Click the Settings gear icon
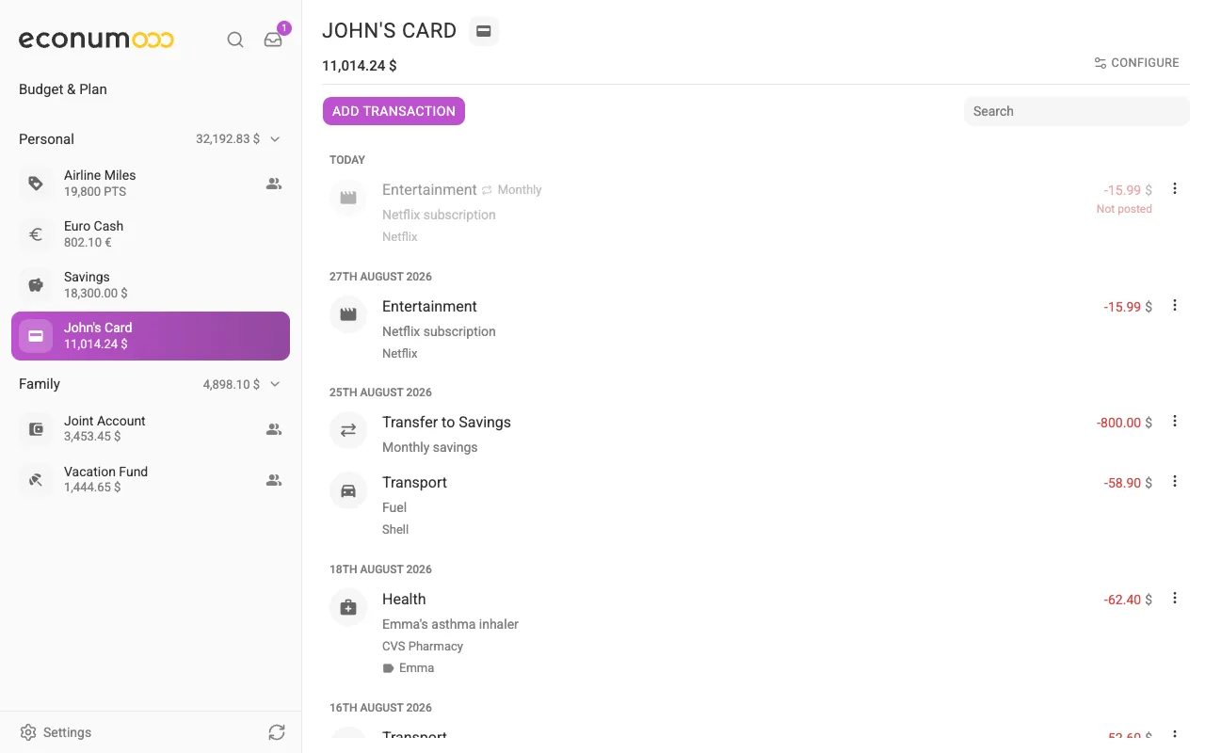The width and height of the screenshot is (1205, 753). click(x=28, y=732)
